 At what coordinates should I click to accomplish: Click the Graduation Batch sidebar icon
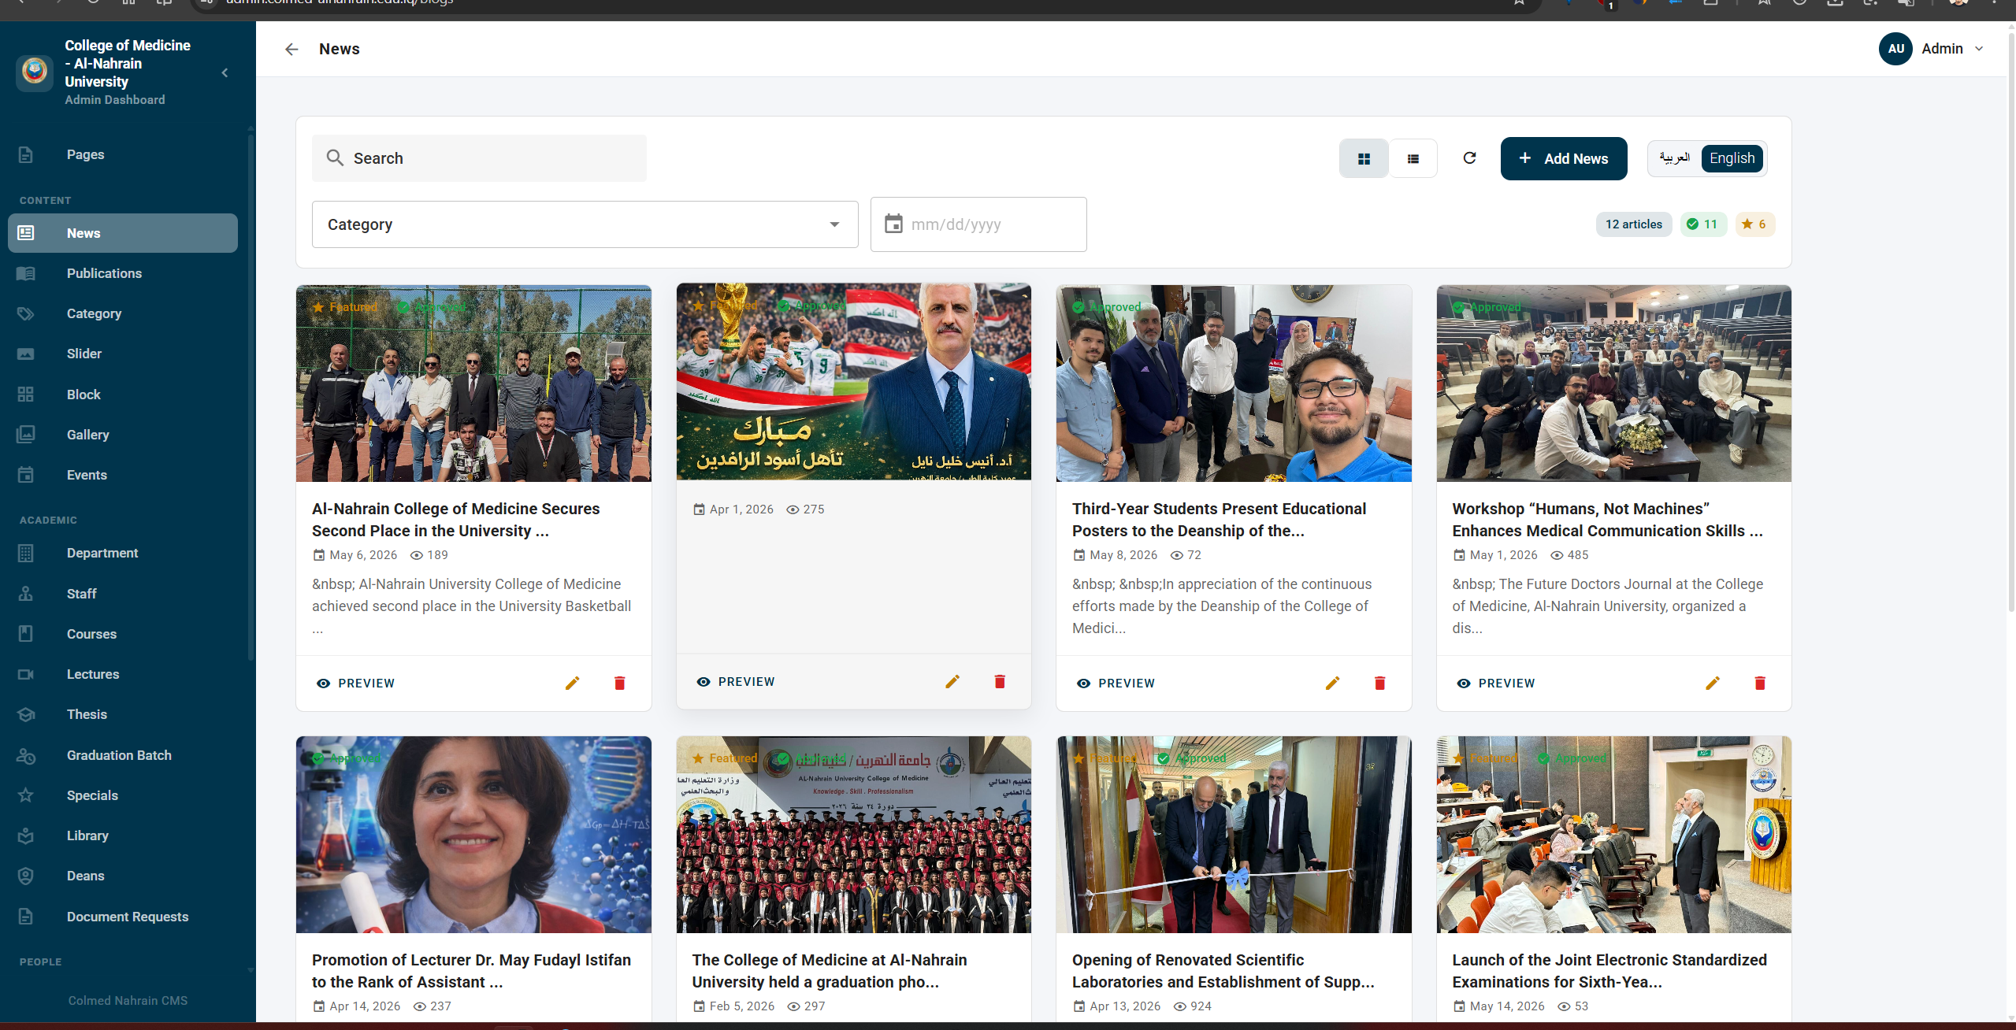coord(26,755)
